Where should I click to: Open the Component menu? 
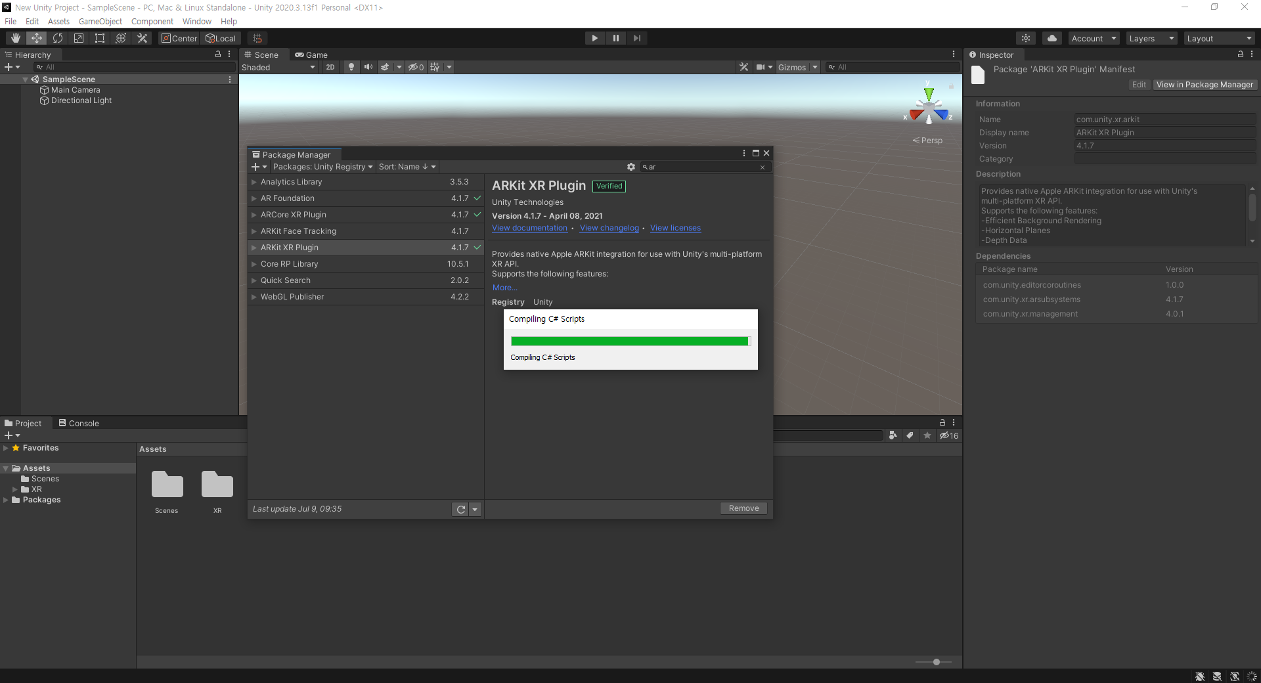(152, 21)
